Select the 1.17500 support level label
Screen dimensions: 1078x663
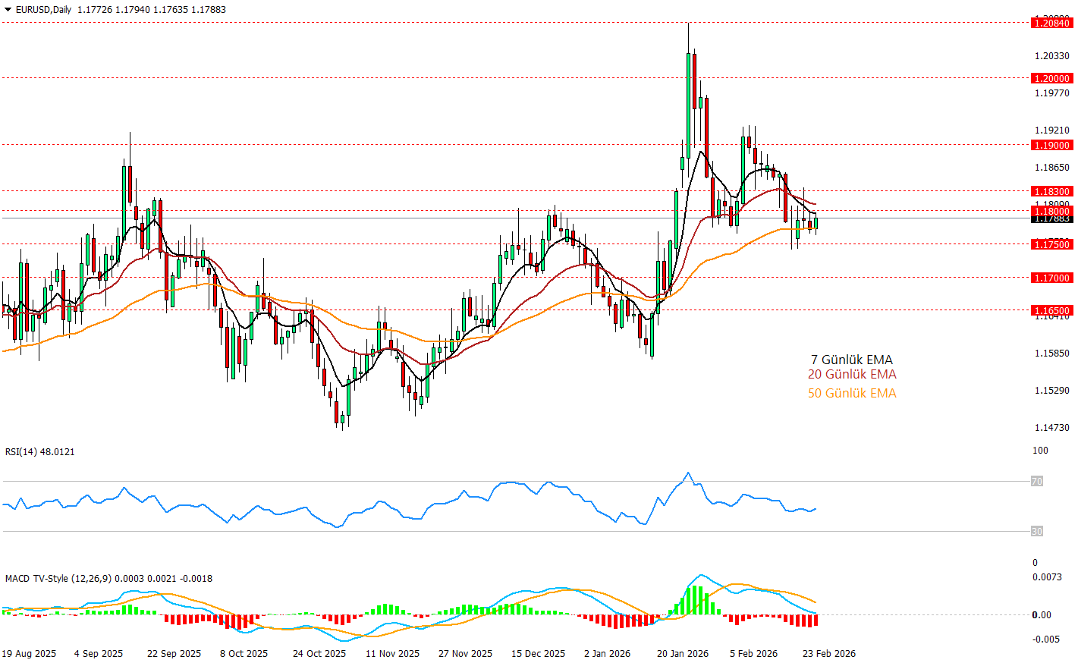(1051, 244)
